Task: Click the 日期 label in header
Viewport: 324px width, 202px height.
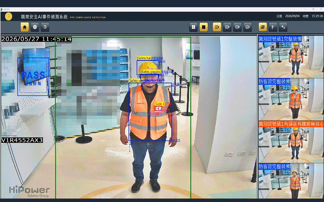Action: (x=279, y=16)
